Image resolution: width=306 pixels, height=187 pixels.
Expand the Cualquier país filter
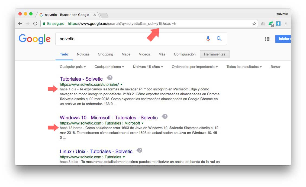(x=73, y=67)
